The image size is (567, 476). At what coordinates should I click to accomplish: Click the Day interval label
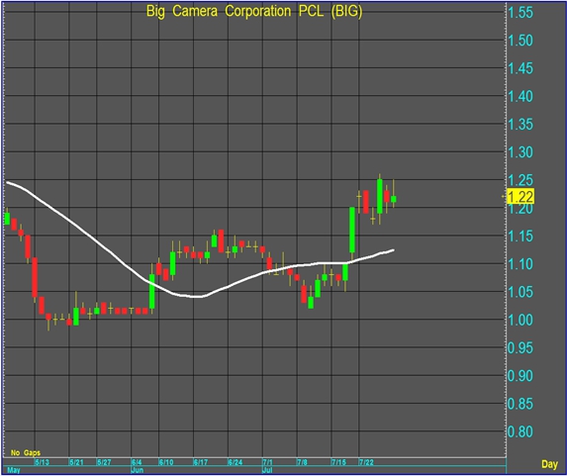tap(549, 464)
